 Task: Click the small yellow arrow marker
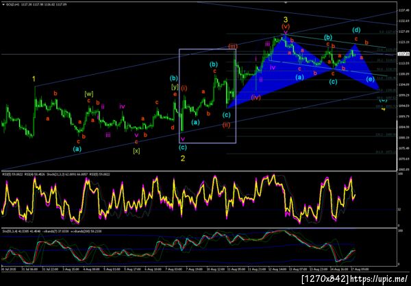(x=384, y=110)
